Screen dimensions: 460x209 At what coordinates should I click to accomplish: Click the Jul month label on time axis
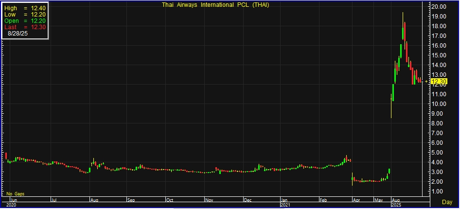point(54,201)
